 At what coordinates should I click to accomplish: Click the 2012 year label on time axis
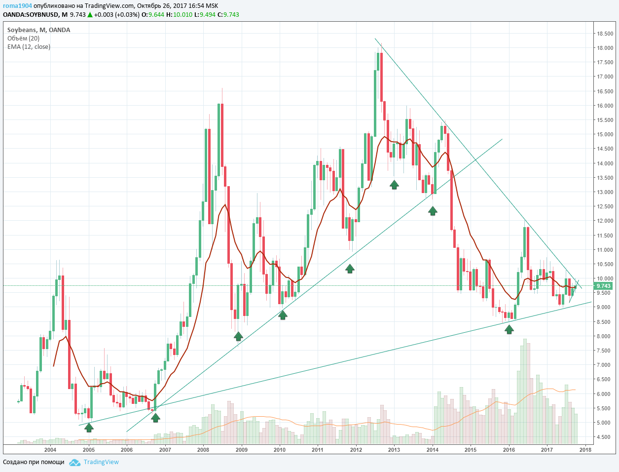tap(356, 450)
